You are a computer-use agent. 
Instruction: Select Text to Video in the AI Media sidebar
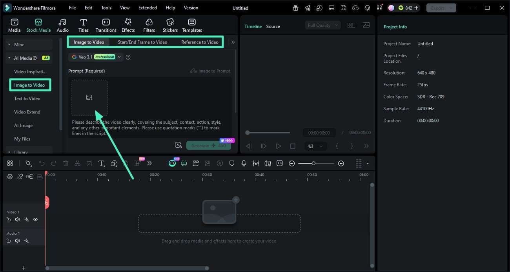point(27,98)
